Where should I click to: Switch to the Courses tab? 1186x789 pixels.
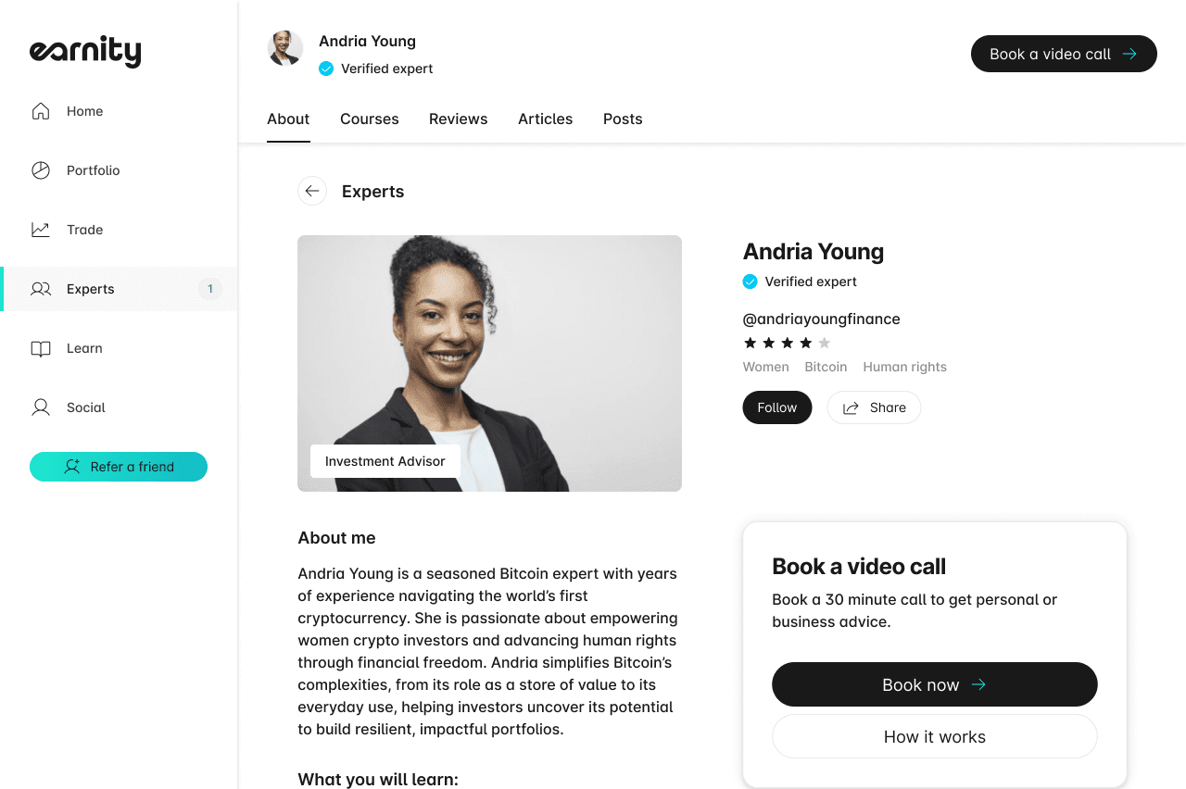click(370, 119)
